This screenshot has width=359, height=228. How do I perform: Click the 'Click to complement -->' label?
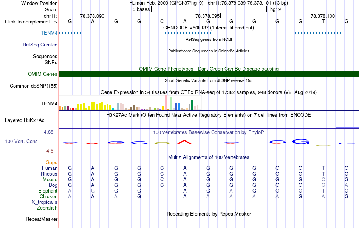(31, 22)
